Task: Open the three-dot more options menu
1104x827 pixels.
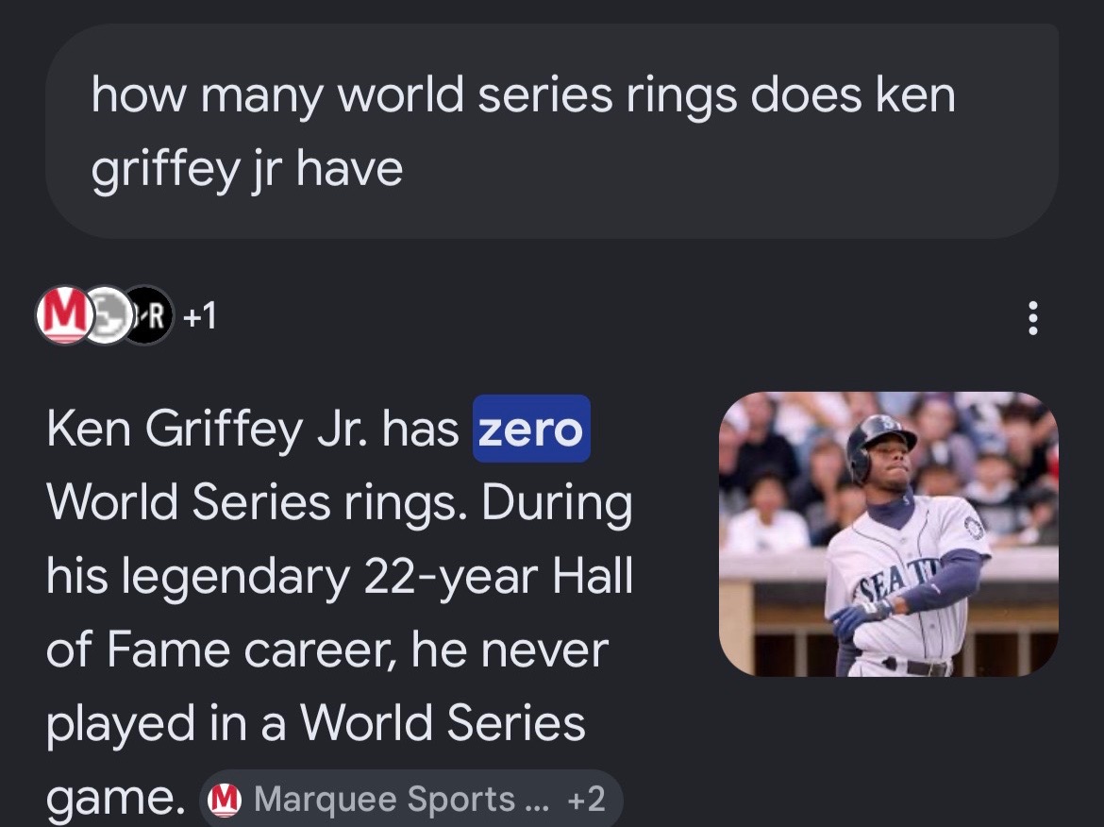Action: pos(1032,318)
